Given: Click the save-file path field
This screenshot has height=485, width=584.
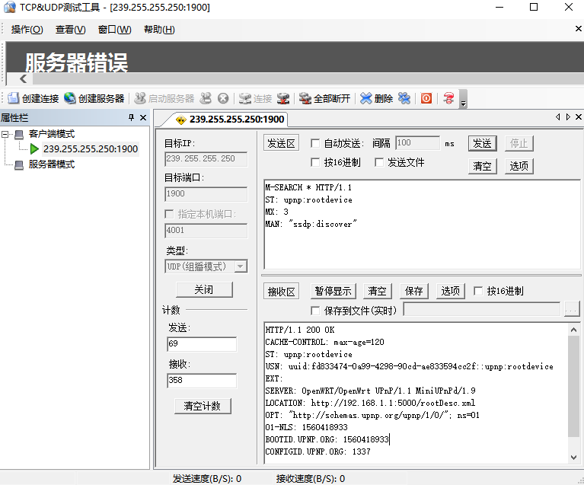Looking at the screenshot, I should [x=482, y=310].
